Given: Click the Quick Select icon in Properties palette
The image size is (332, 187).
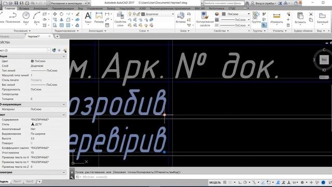Looking at the screenshot, I should 65,50.
